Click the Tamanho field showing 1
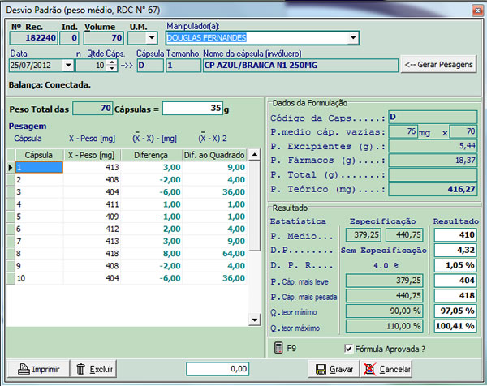 click(x=183, y=66)
